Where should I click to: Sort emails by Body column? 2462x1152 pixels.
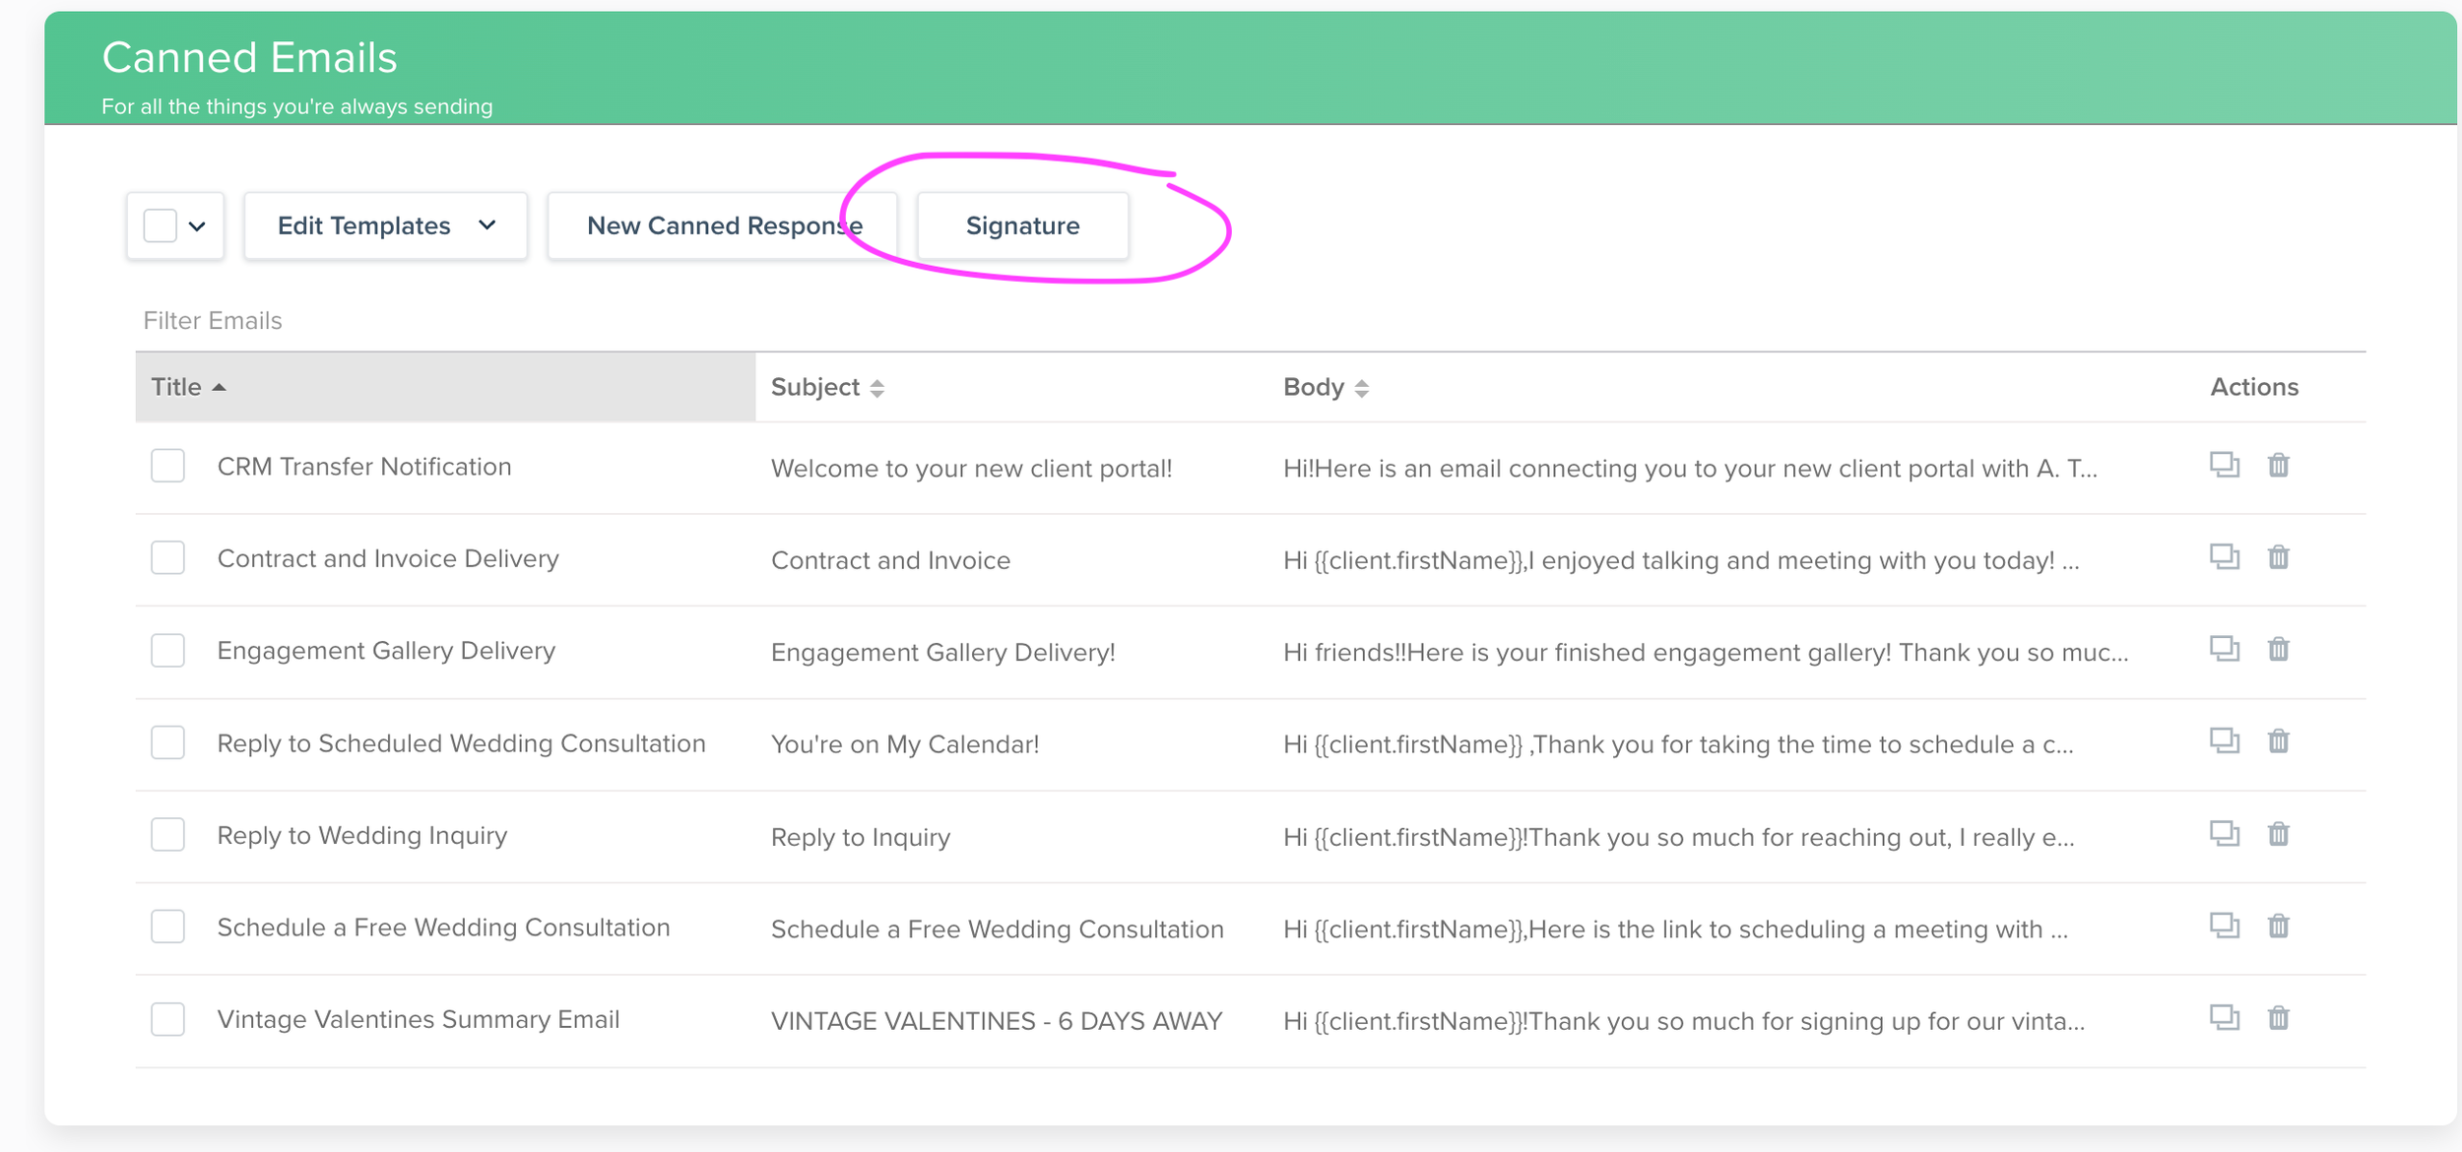pyautogui.click(x=1326, y=387)
